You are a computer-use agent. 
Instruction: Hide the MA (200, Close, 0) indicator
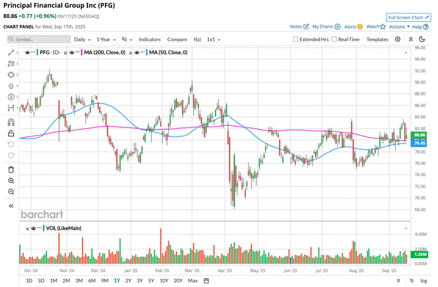(x=72, y=52)
